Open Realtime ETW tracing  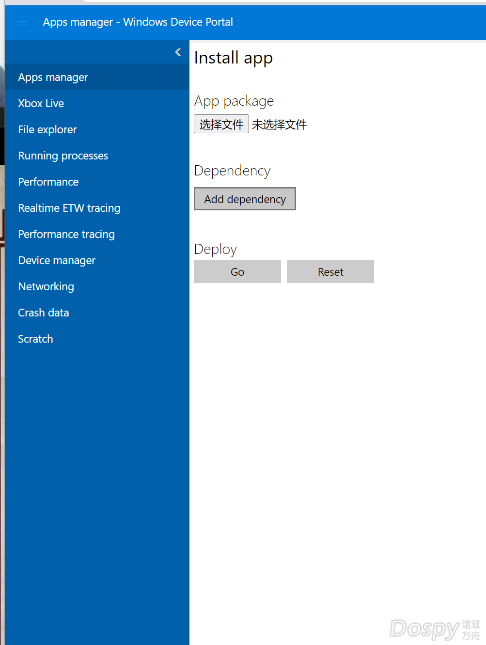(x=69, y=208)
